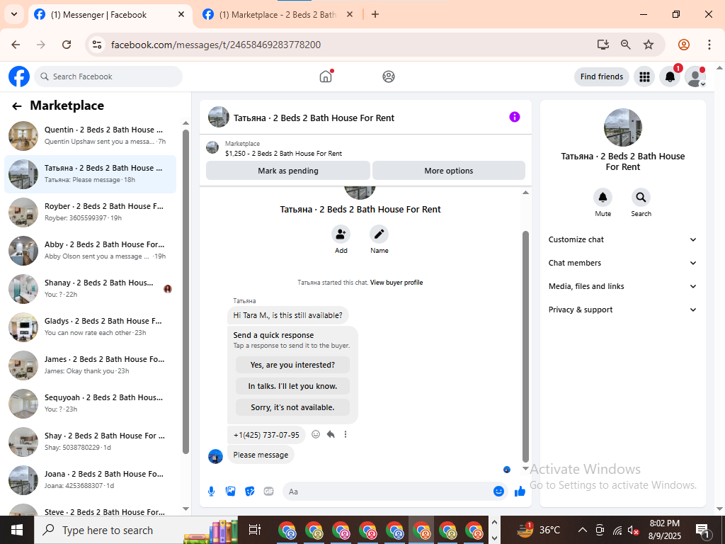The height and width of the screenshot is (544, 725).
Task: Reply to the phone number message
Action: 331,434
